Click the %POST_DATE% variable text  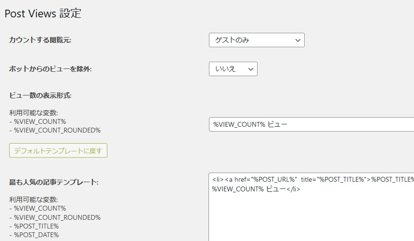tap(36, 235)
